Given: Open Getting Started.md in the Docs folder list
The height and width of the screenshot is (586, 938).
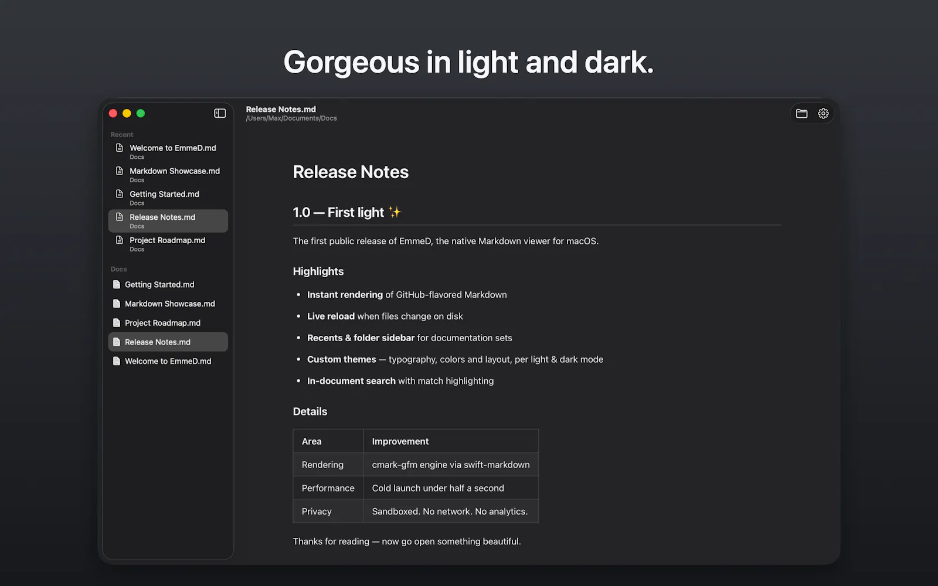Looking at the screenshot, I should click(168, 285).
